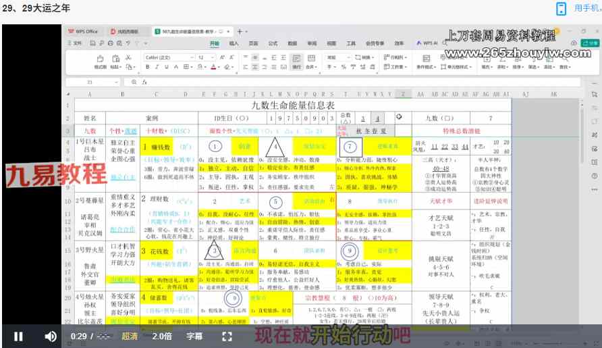602x348 pixels.
Task: Pause the video playback
Action: 18,336
